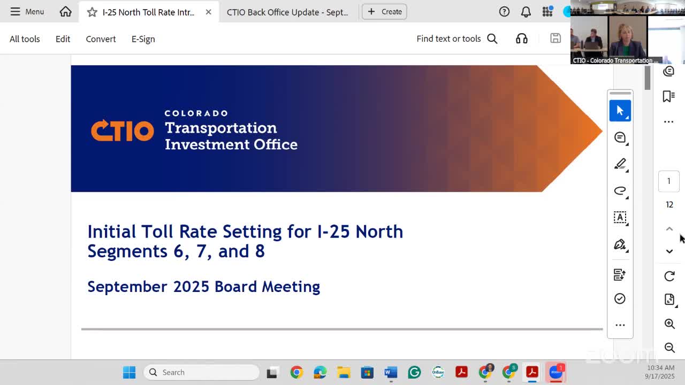Open the apps grid icon
685x385 pixels.
click(x=547, y=12)
